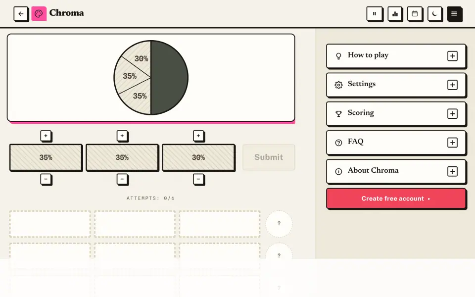Click the top row's question mark circle
Screen dimensions: 475x297
(279, 224)
